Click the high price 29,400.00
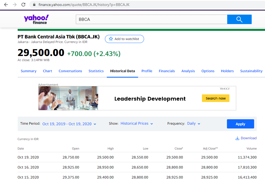This screenshot has width=265, height=182. coord(105,177)
